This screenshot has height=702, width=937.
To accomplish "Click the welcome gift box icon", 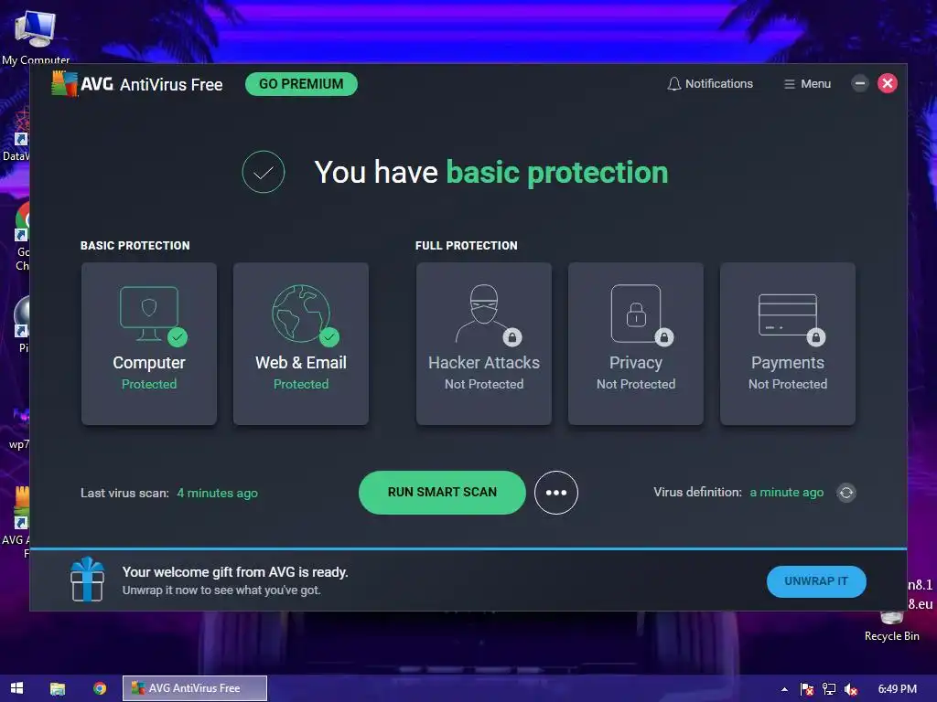I will pos(87,580).
